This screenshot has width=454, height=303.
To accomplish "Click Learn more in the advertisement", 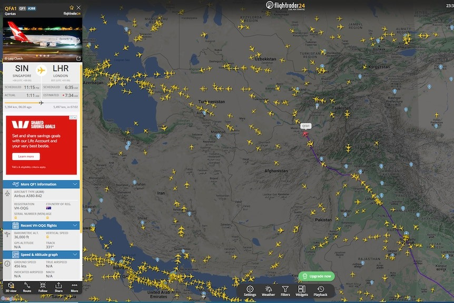I will (26, 157).
